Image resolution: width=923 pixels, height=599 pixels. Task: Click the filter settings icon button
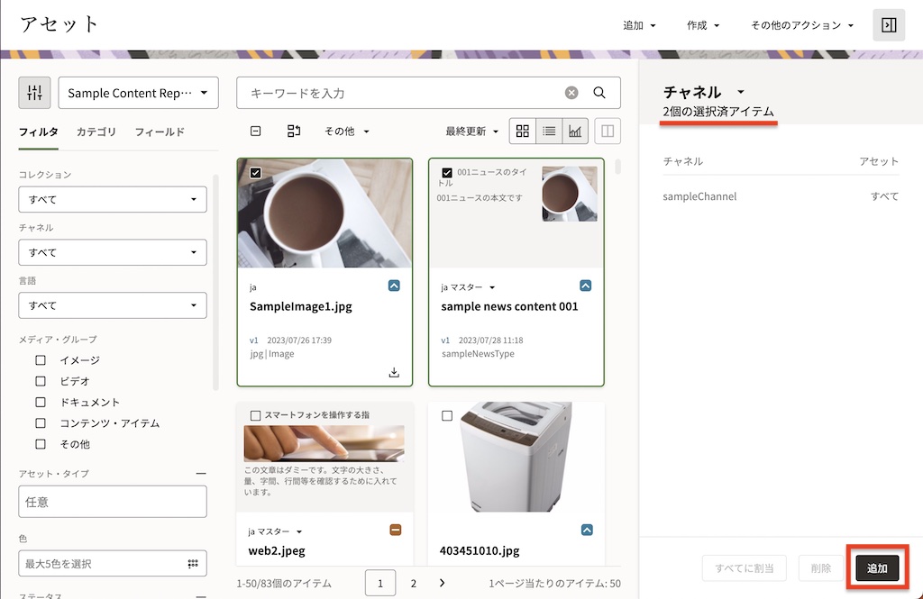pos(35,93)
